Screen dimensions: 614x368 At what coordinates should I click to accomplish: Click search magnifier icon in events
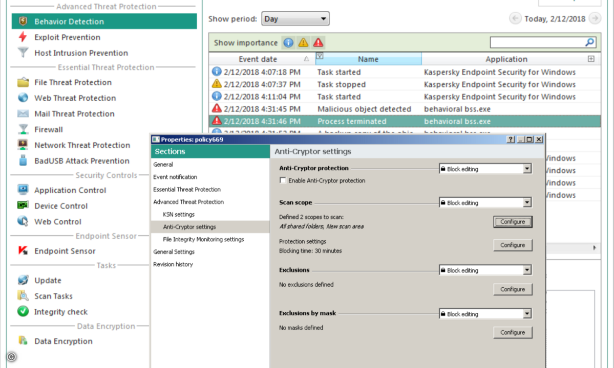pos(590,42)
